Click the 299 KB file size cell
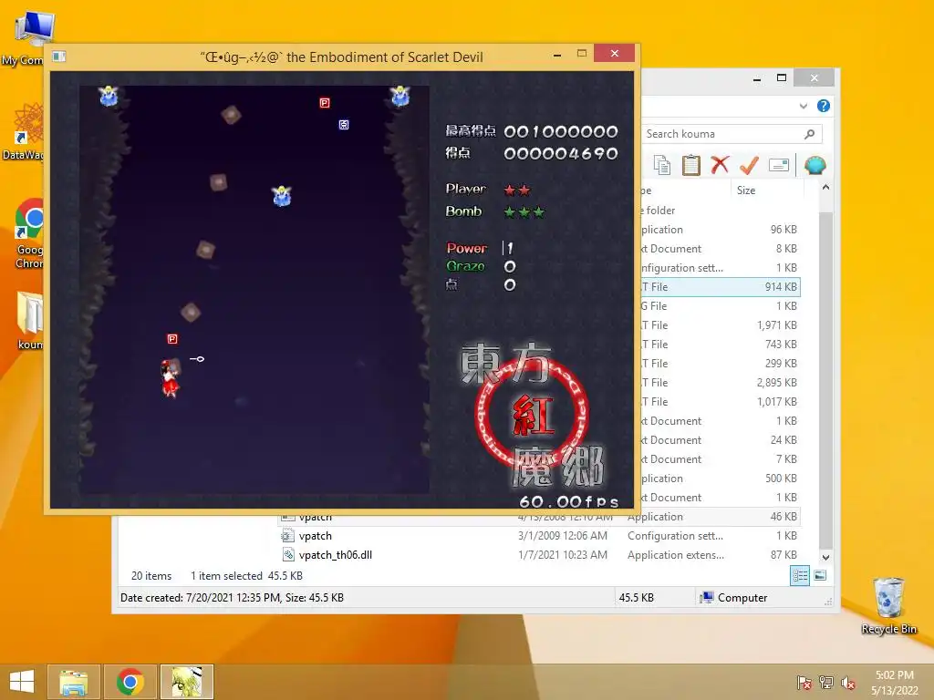Screen dimensions: 934x700 coord(781,363)
